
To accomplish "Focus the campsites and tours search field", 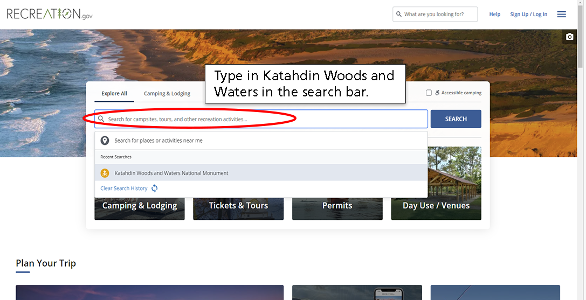I will [261, 119].
